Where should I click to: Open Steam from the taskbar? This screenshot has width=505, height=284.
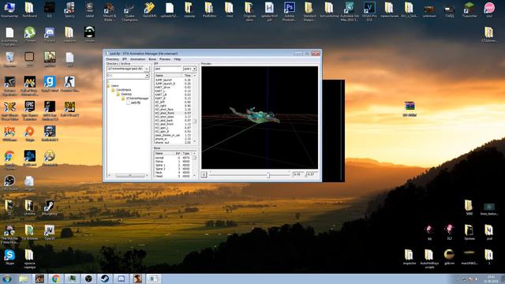[105, 278]
